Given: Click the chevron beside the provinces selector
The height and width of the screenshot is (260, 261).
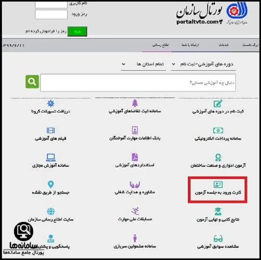Looking at the screenshot, I should (x=124, y=64).
